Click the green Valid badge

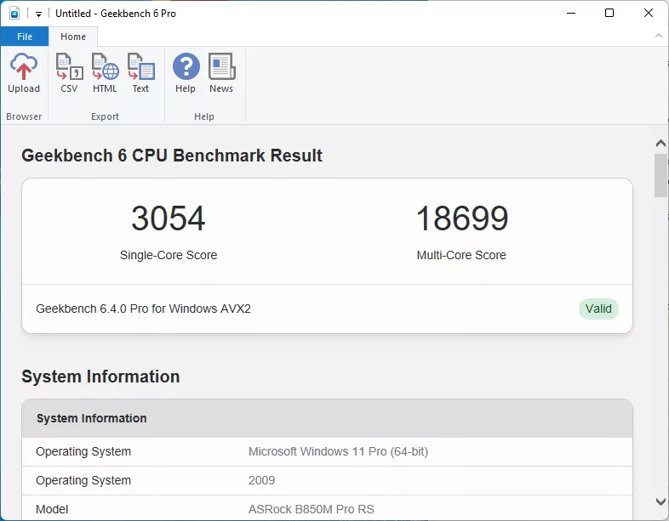[598, 309]
